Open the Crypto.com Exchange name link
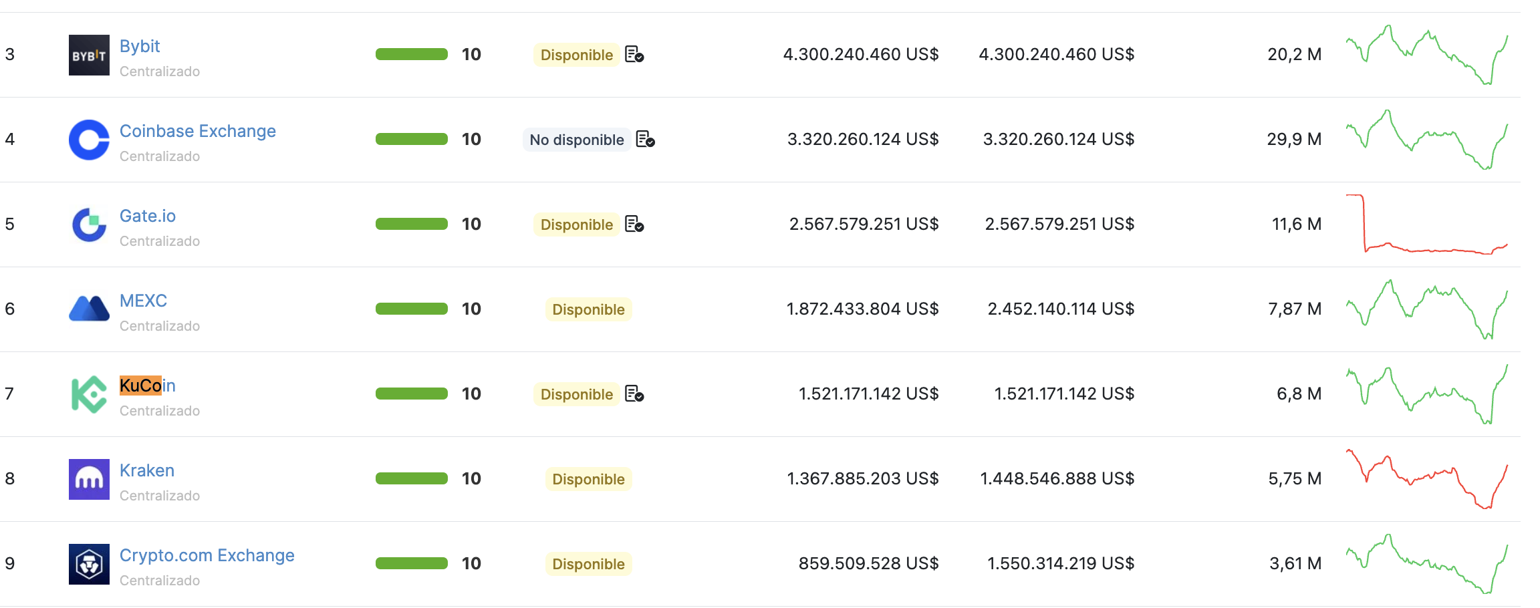The height and width of the screenshot is (608, 1540). tap(207, 555)
